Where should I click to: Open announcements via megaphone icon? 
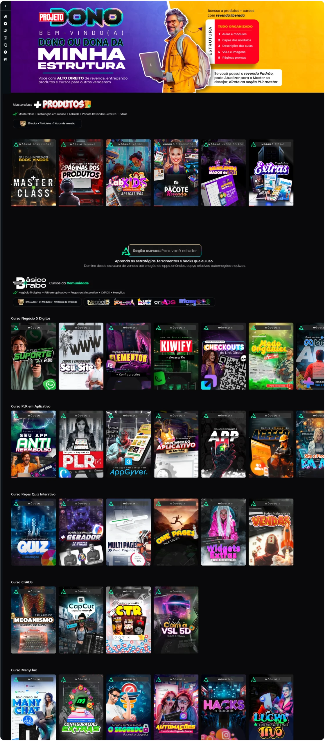(x=5, y=59)
